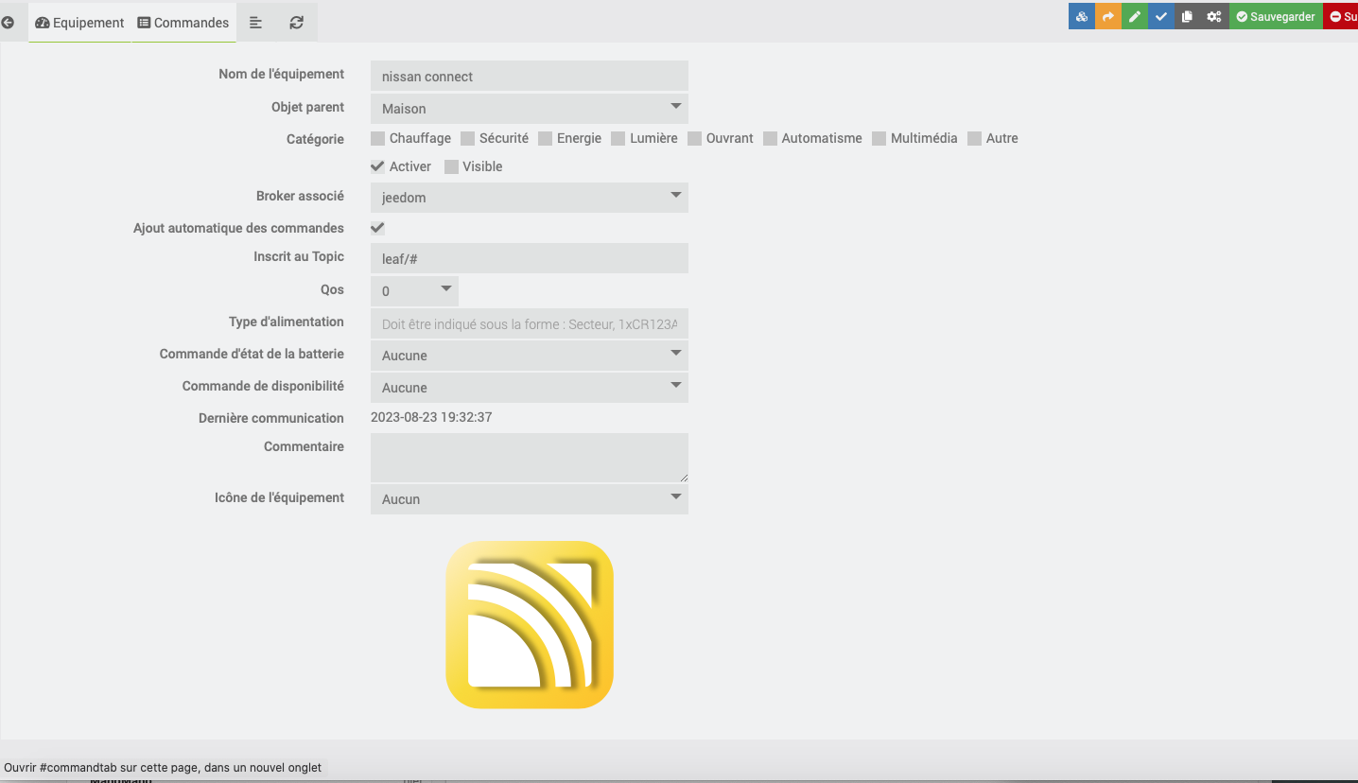This screenshot has width=1358, height=783.
Task: Click the green pencil edit icon
Action: (x=1134, y=16)
